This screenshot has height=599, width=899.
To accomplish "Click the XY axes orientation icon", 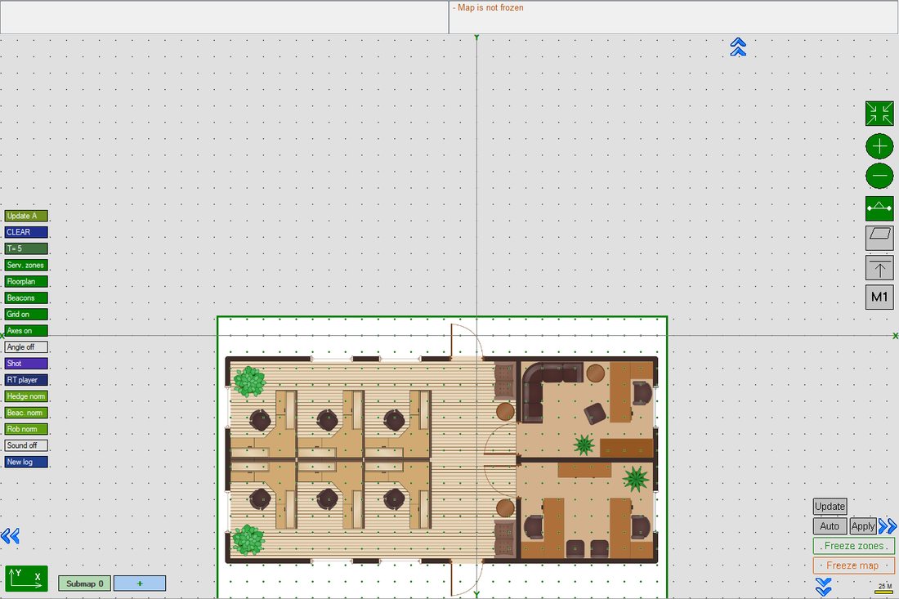I will (26, 579).
